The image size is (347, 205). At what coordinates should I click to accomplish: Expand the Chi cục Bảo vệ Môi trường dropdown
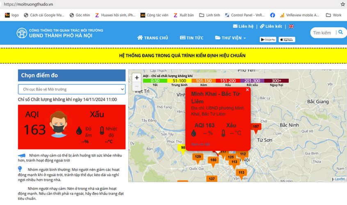72,89
